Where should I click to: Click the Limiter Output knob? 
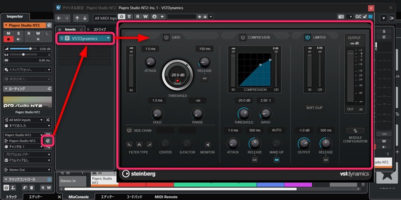[x=304, y=144]
